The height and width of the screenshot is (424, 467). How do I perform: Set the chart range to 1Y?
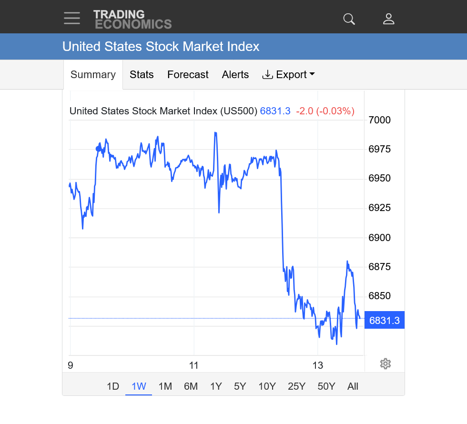tap(216, 386)
